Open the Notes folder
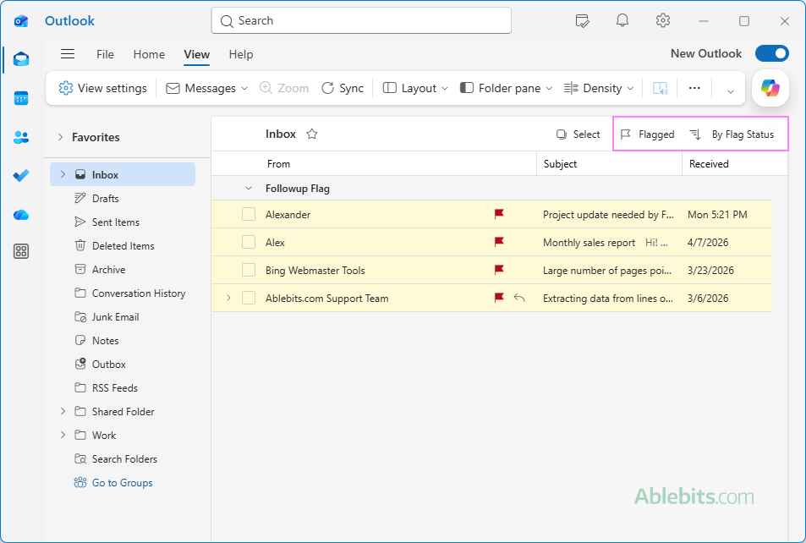The height and width of the screenshot is (543, 806). (x=123, y=340)
